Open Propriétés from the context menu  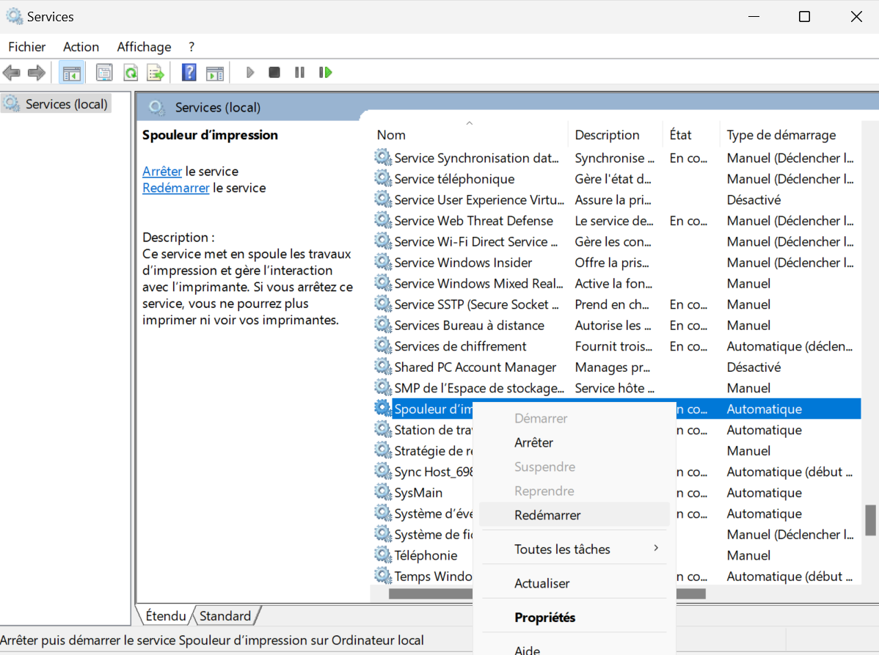[x=575, y=618]
